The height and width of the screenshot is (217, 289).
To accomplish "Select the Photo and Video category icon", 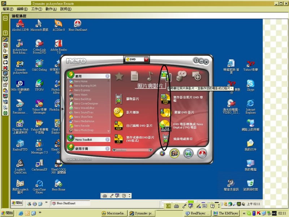I will [x=166, y=76].
